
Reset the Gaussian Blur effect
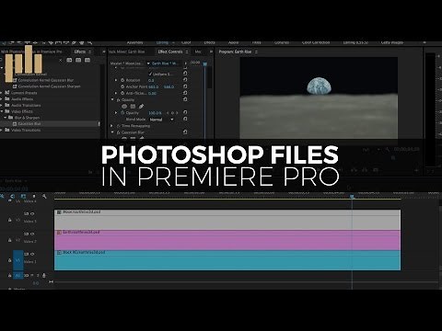coord(185,132)
